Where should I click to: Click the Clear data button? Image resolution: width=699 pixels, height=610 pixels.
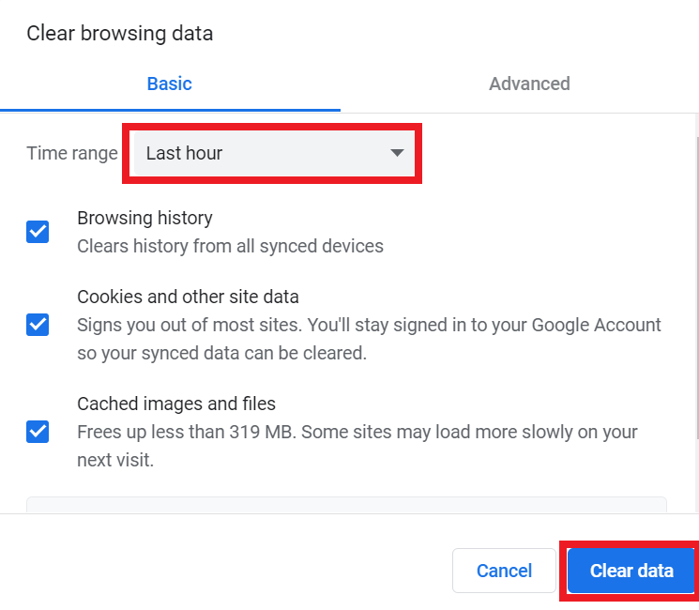(x=631, y=571)
